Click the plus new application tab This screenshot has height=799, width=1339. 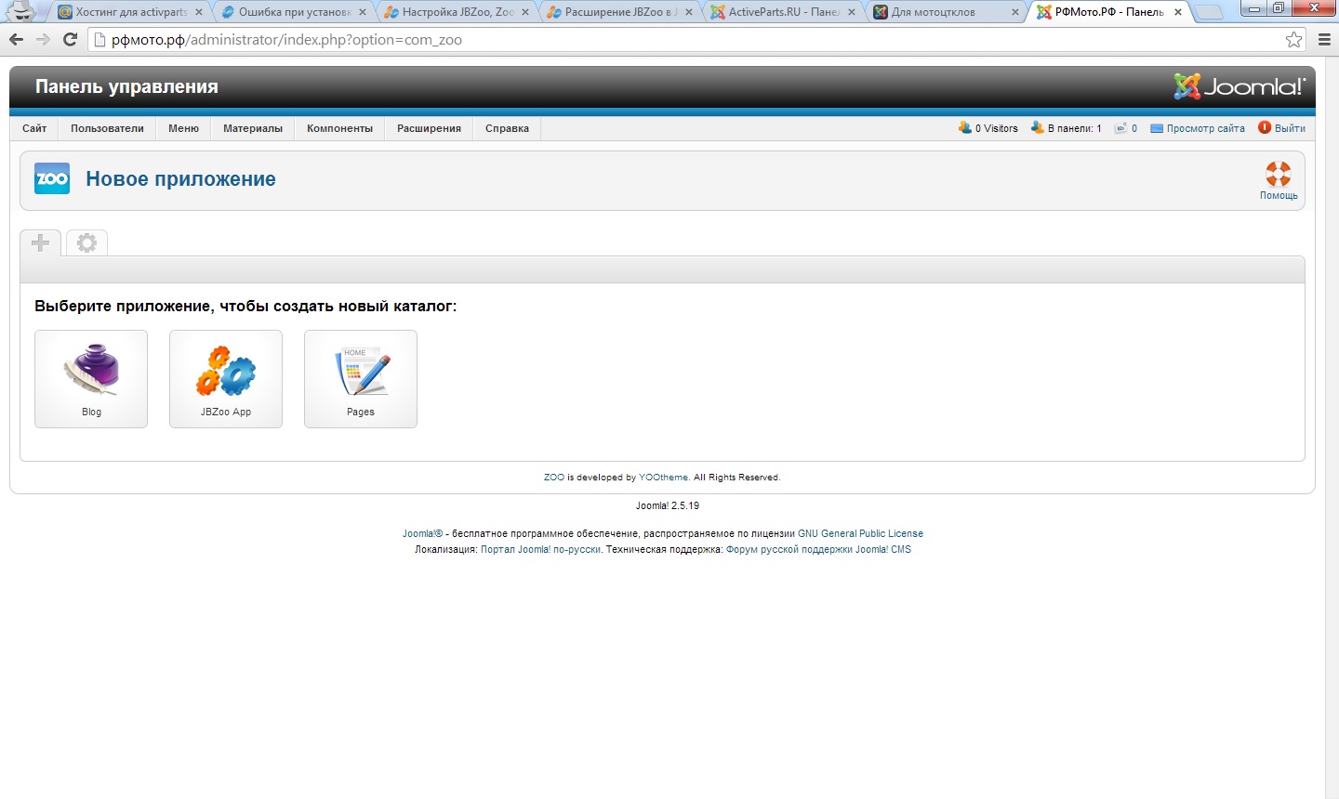pyautogui.click(x=40, y=243)
